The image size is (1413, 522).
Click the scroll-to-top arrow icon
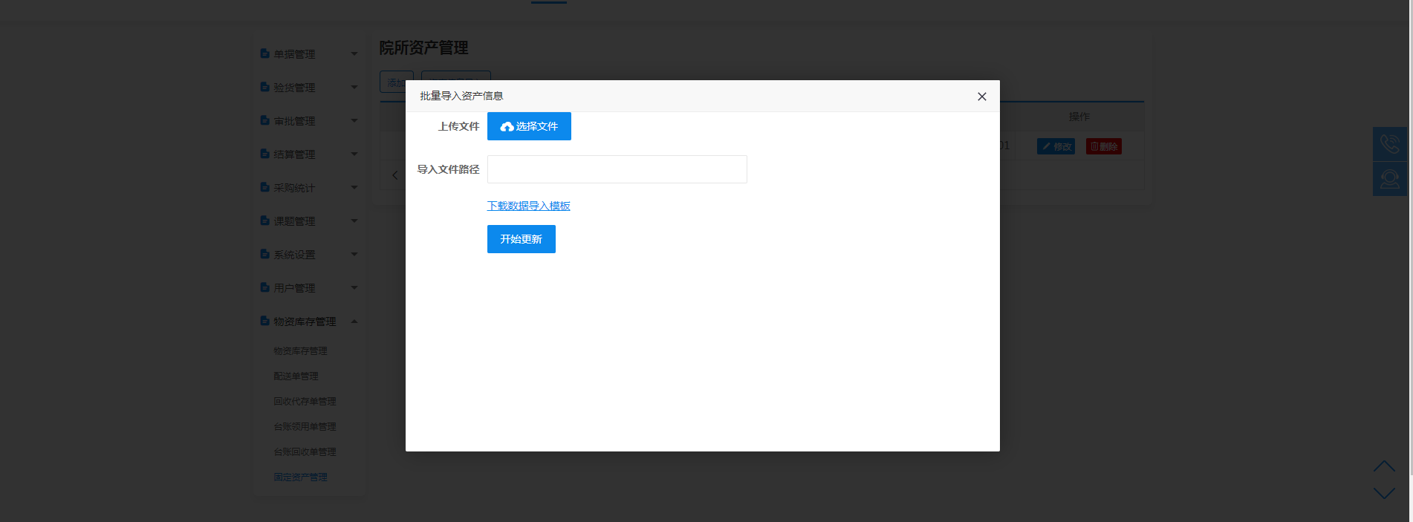(x=1384, y=466)
